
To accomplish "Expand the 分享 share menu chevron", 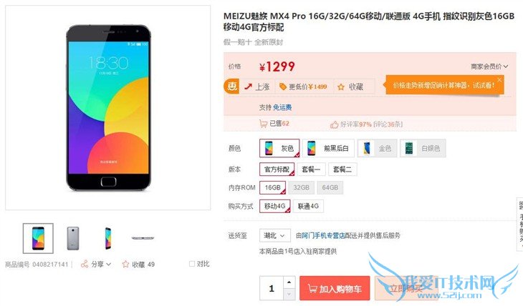I will click(x=108, y=265).
